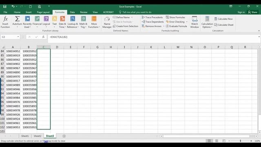Click the Print Preview icon

39,7
